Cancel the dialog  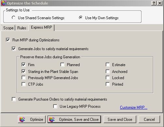[x=149, y=120]
